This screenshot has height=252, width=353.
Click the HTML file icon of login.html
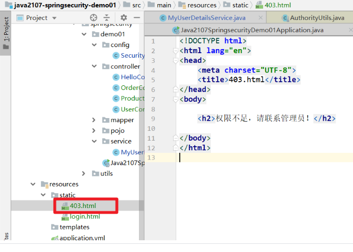click(x=65, y=217)
